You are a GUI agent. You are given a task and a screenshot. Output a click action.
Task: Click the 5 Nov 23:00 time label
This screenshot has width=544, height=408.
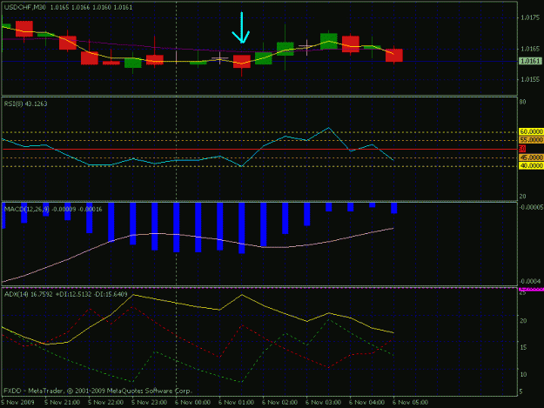coord(149,403)
